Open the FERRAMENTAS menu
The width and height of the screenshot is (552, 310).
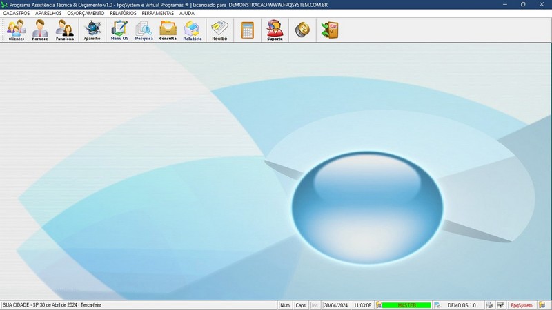(158, 13)
